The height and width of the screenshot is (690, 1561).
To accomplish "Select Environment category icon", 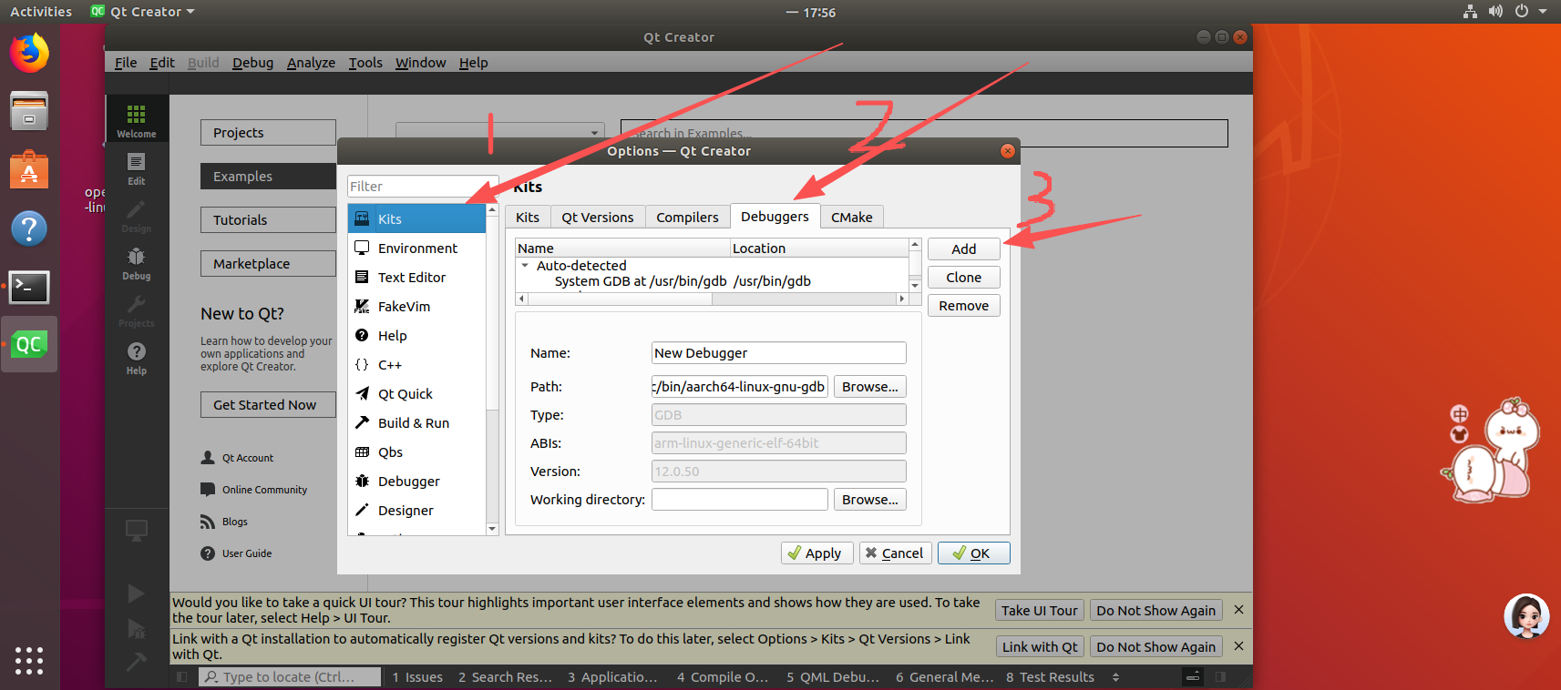I will click(362, 248).
